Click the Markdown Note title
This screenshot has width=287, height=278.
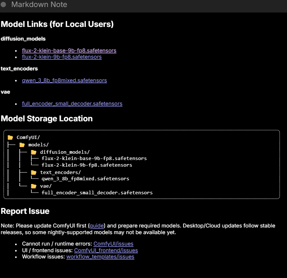point(39,4)
